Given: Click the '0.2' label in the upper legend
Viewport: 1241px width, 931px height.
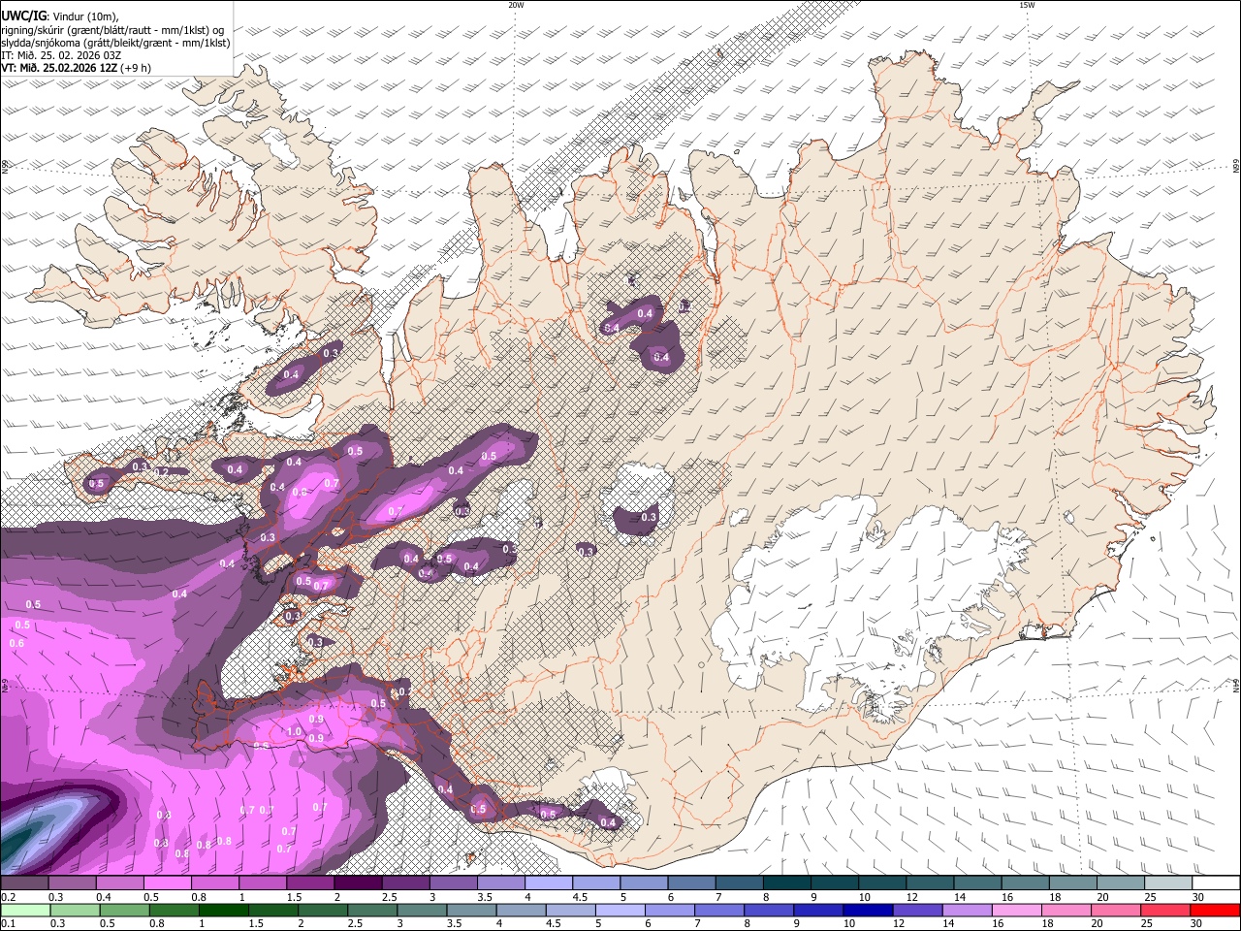Looking at the screenshot, I should [8, 897].
